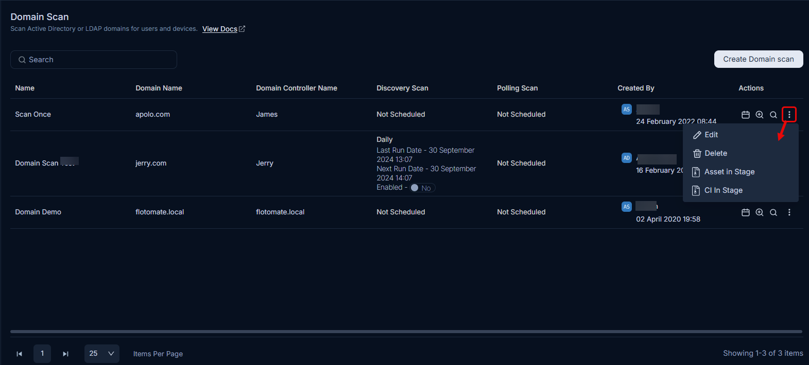Click the Domain Scan page heading
The width and height of the screenshot is (809, 365).
(x=40, y=16)
